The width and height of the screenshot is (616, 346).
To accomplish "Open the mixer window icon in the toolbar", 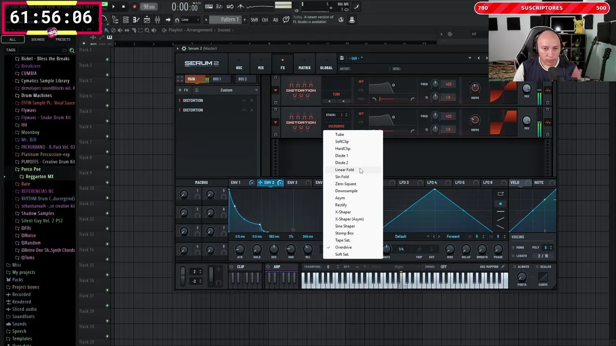I will pos(157,20).
